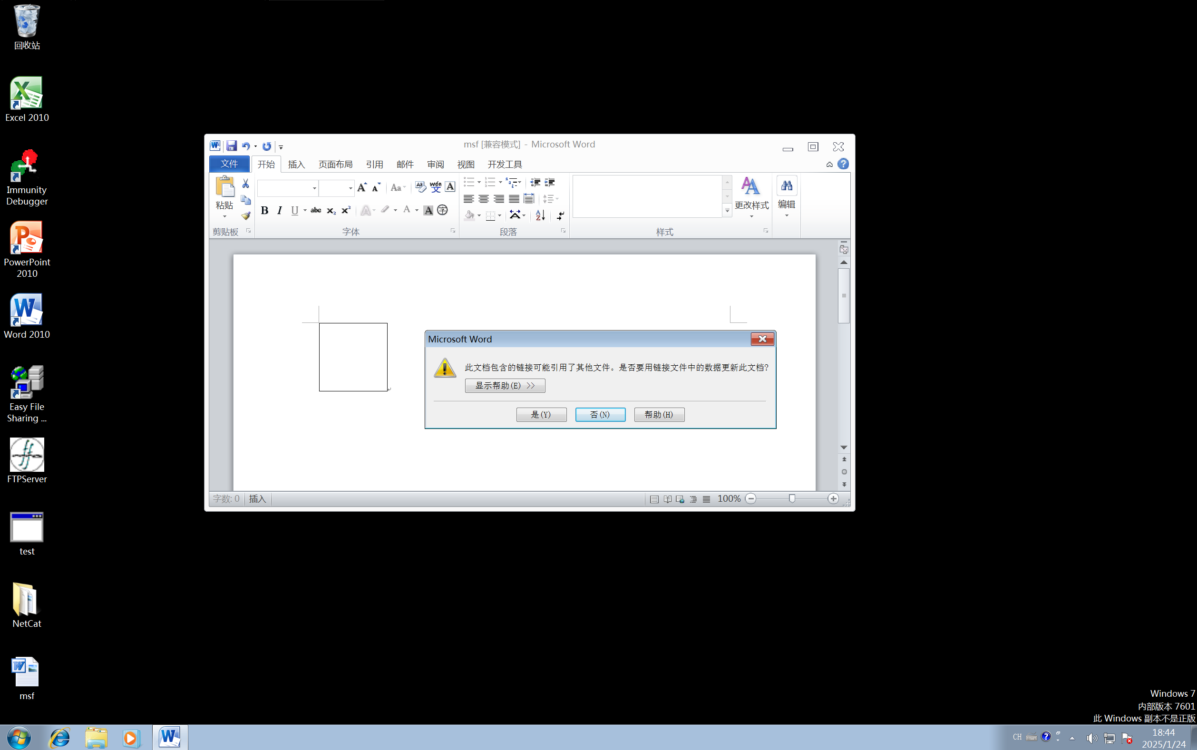This screenshot has height=750, width=1197.
Task: Click the Grow Font icon
Action: pyautogui.click(x=362, y=187)
